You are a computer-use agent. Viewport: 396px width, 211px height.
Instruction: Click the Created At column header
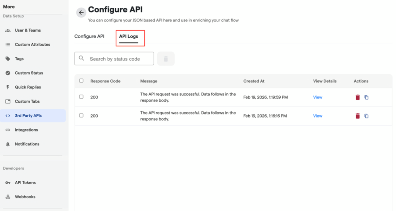(x=254, y=81)
